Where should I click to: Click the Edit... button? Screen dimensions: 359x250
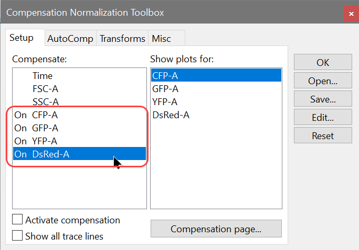click(323, 118)
